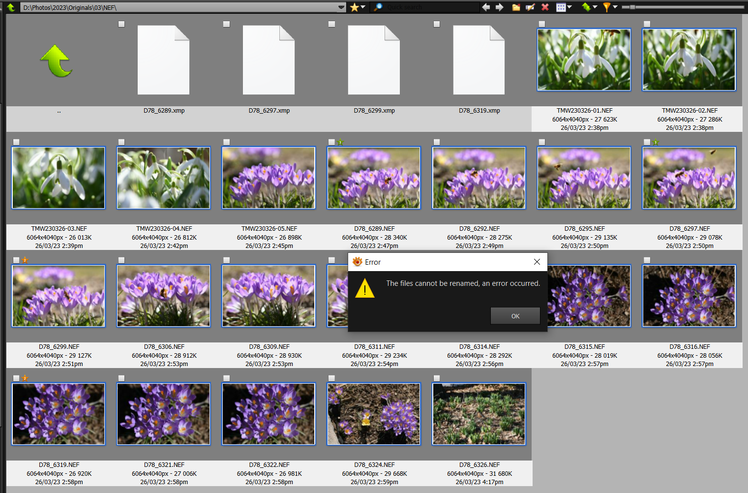Click the red delete X icon
The width and height of the screenshot is (748, 493).
click(x=545, y=7)
